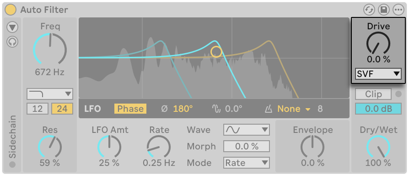409x176 pixels.
Task: Click the LFO Rate knob
Action: coord(159,147)
